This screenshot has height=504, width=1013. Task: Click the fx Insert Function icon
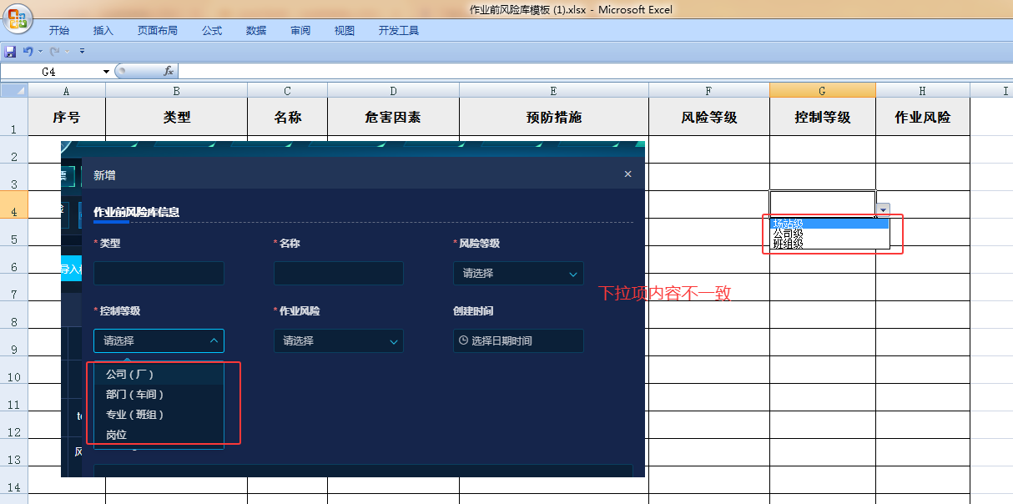168,72
